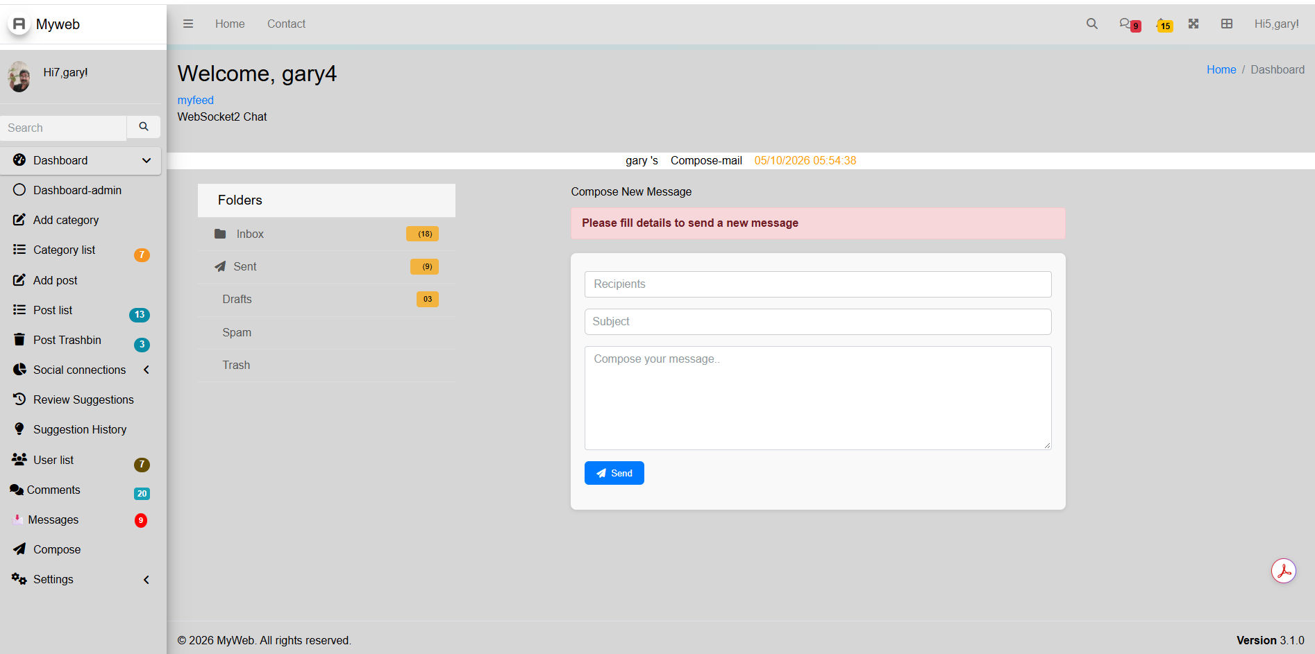Screen dimensions: 1315x654
Task: Click the sidebar Search input box
Action: point(63,128)
